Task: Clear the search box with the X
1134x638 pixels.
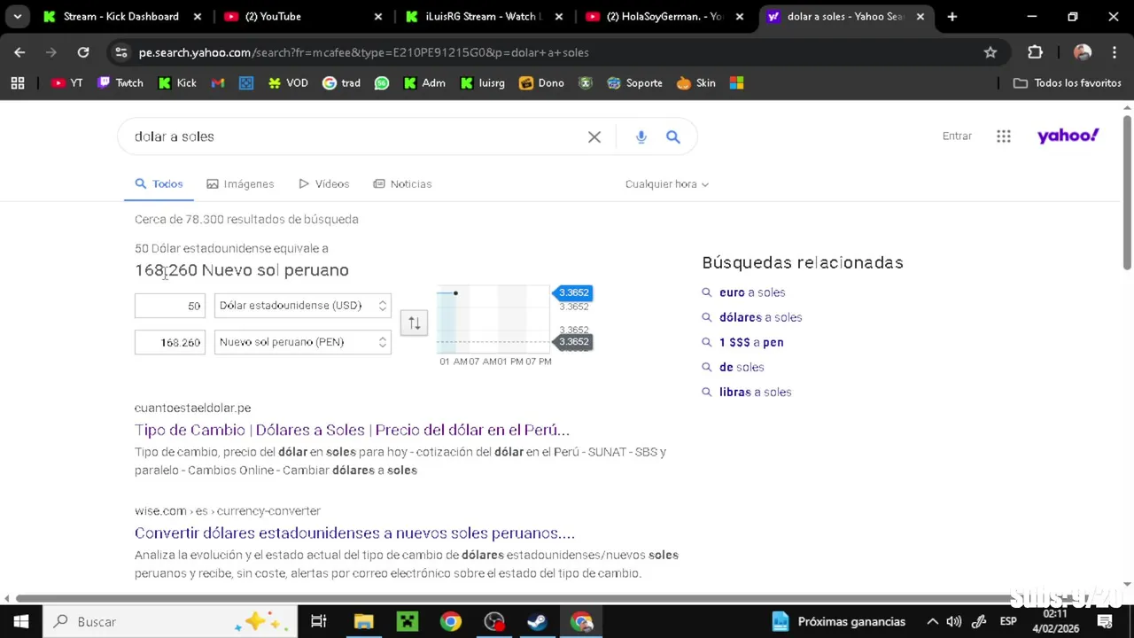Action: [x=594, y=136]
